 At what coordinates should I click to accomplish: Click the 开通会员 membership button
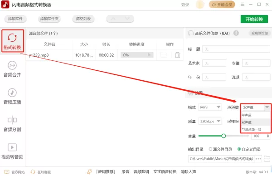(222, 5)
